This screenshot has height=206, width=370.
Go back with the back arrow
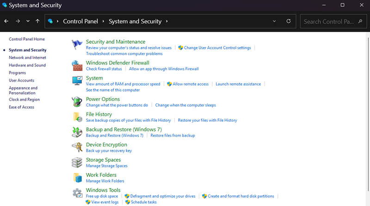pos(6,21)
